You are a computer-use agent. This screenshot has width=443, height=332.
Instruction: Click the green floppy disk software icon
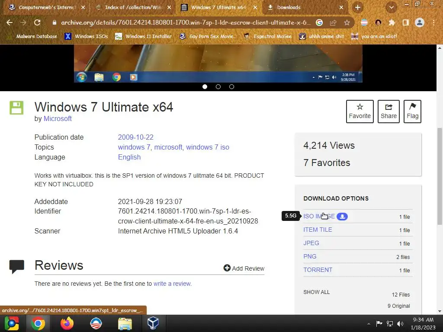(x=16, y=108)
